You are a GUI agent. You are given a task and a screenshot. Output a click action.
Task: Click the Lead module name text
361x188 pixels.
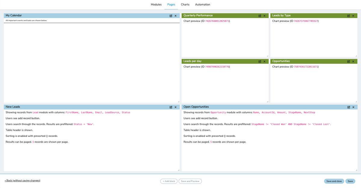click(35, 112)
